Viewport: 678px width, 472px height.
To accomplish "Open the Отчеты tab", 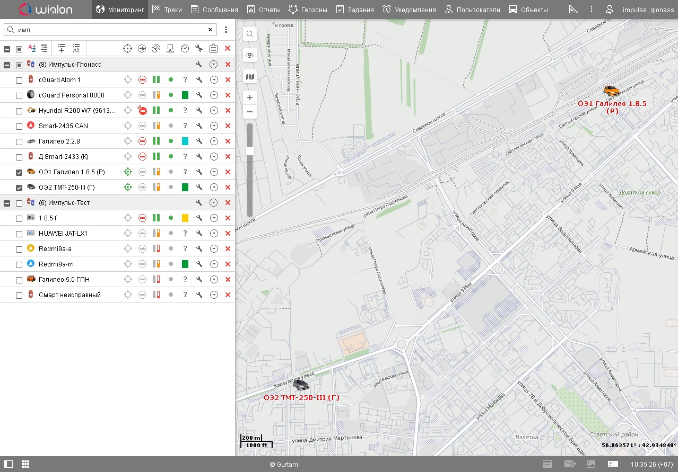I will 264,10.
